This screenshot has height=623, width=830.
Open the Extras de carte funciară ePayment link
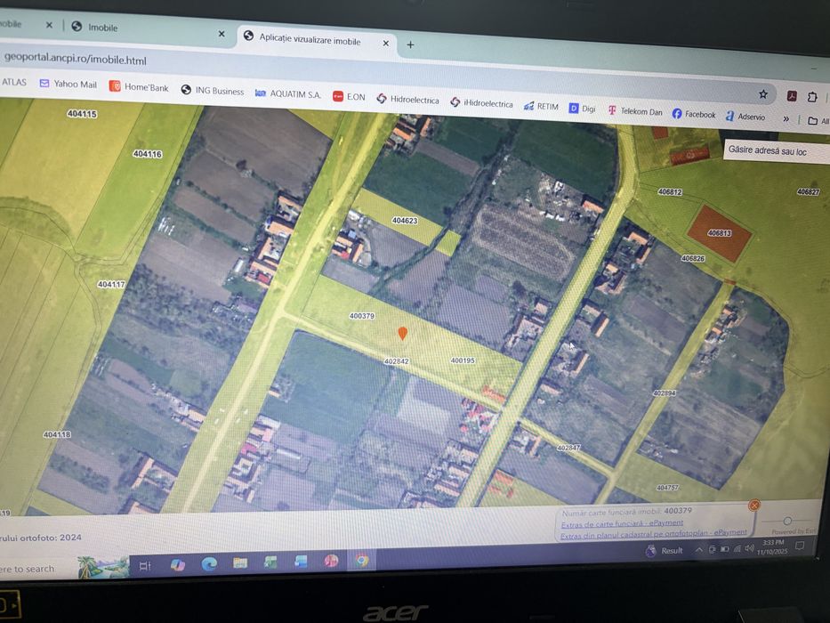point(622,523)
